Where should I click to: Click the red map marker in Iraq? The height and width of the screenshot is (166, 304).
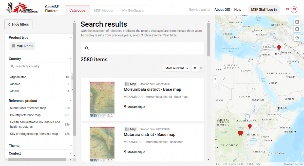[279, 47]
